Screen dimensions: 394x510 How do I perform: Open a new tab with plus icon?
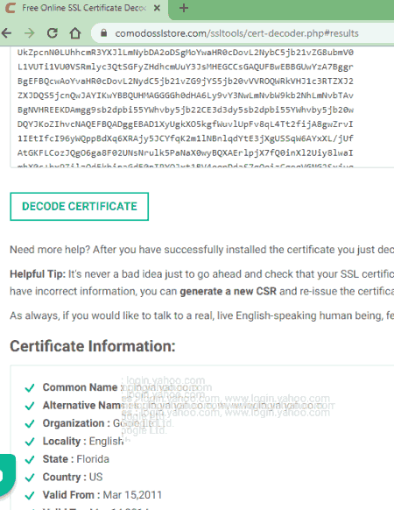184,8
